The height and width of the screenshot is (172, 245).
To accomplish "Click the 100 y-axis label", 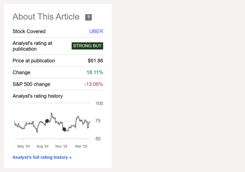I will (x=99, y=103).
